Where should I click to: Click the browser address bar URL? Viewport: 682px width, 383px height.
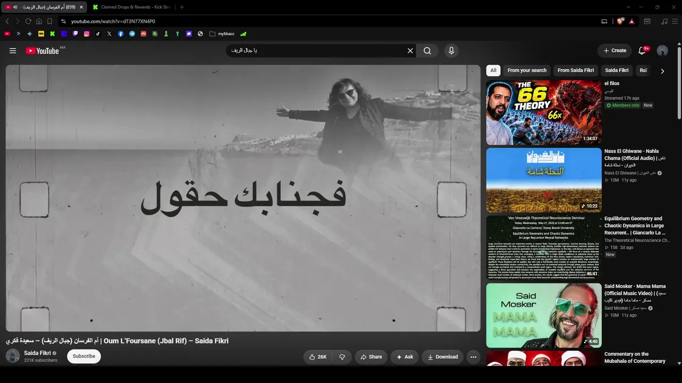click(113, 21)
